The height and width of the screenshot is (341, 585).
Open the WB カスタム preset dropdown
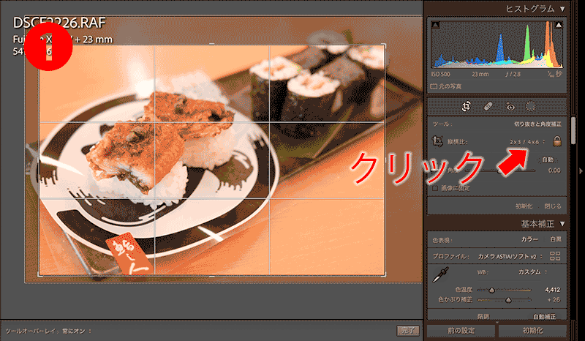tap(533, 272)
